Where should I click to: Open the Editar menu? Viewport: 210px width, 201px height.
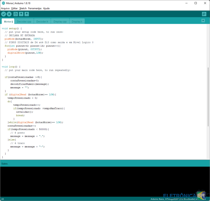point(14,8)
